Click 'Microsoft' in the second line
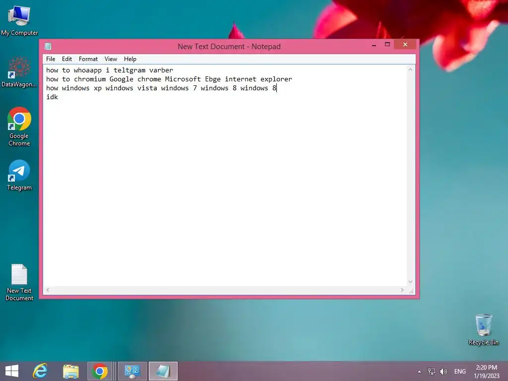Viewport: 508px width, 381px height. [183, 79]
